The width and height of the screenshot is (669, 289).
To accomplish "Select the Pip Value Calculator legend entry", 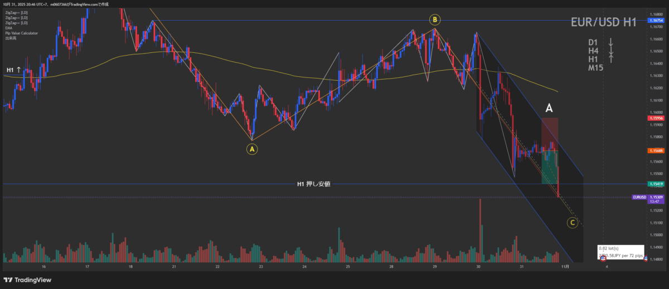I will click(21, 33).
